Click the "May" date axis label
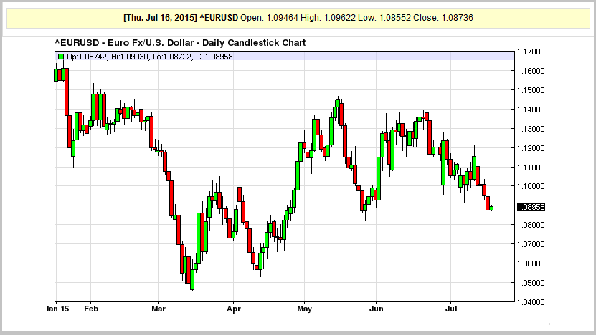This screenshot has width=596, height=335. point(305,309)
